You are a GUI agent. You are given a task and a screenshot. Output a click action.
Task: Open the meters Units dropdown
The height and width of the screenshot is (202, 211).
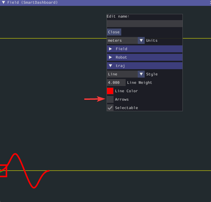(126, 41)
